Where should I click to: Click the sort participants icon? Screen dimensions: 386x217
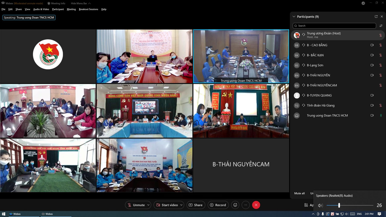click(381, 26)
